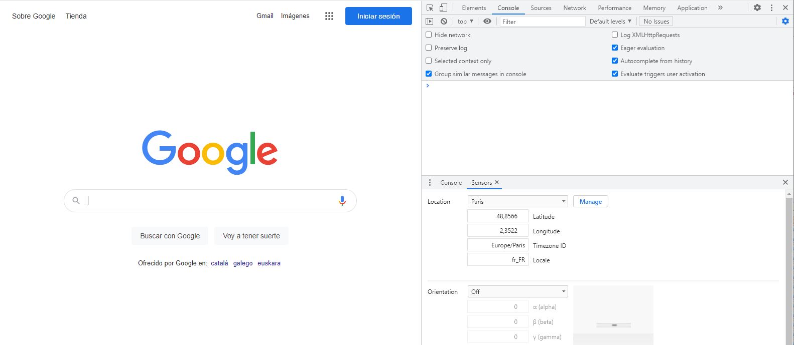Uncheck Autocomplete from history

[x=615, y=61]
